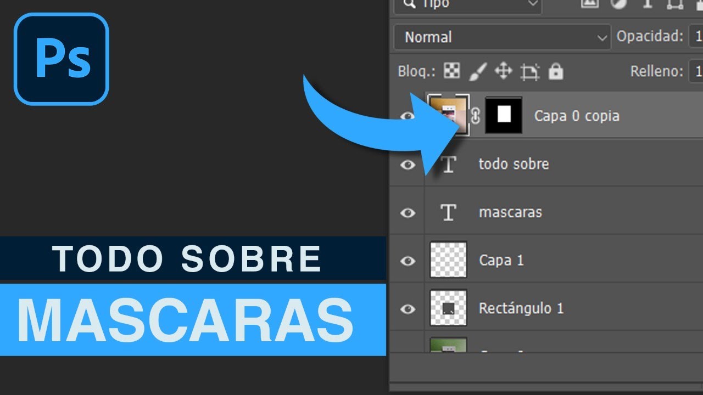Filter layers by pixel layers icon
The height and width of the screenshot is (395, 703).
[589, 4]
